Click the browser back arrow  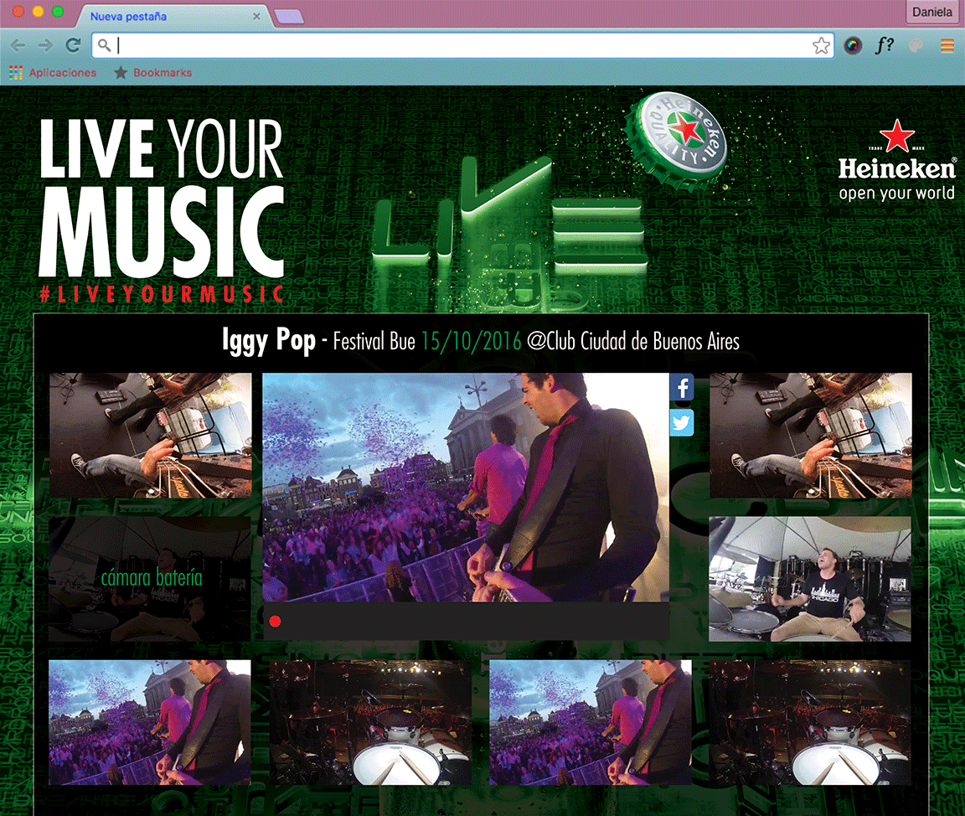coord(18,45)
